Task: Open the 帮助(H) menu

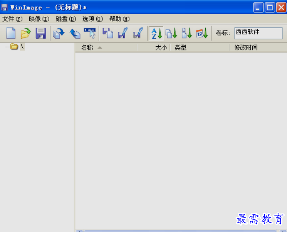Action: [119, 19]
